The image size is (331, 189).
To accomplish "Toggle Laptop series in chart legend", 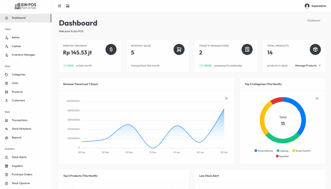I will point(283,151).
